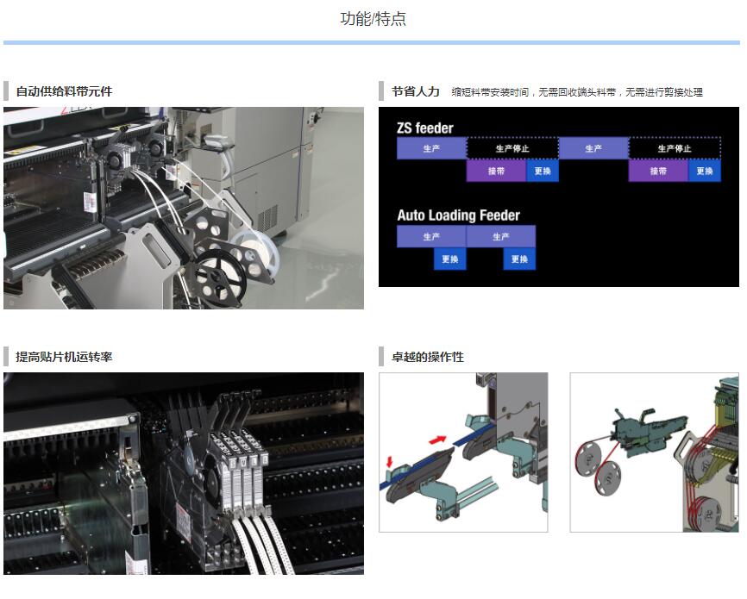Viewport: 747px width, 599px height.
Task: Open the right diagram with red tape reels
Action: pyautogui.click(x=654, y=452)
